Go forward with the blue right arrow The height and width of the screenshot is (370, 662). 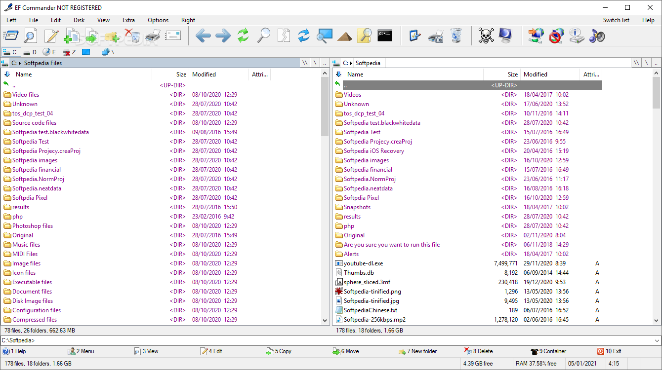223,36
